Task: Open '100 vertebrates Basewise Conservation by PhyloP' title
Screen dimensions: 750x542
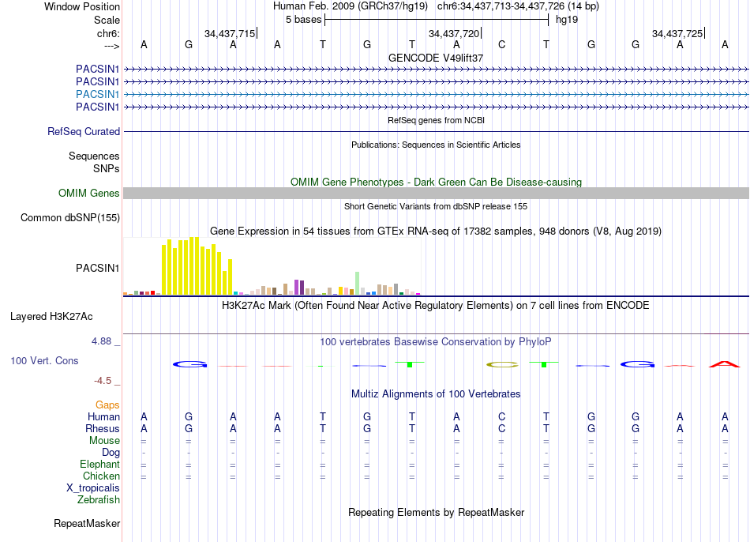Action: (x=436, y=342)
